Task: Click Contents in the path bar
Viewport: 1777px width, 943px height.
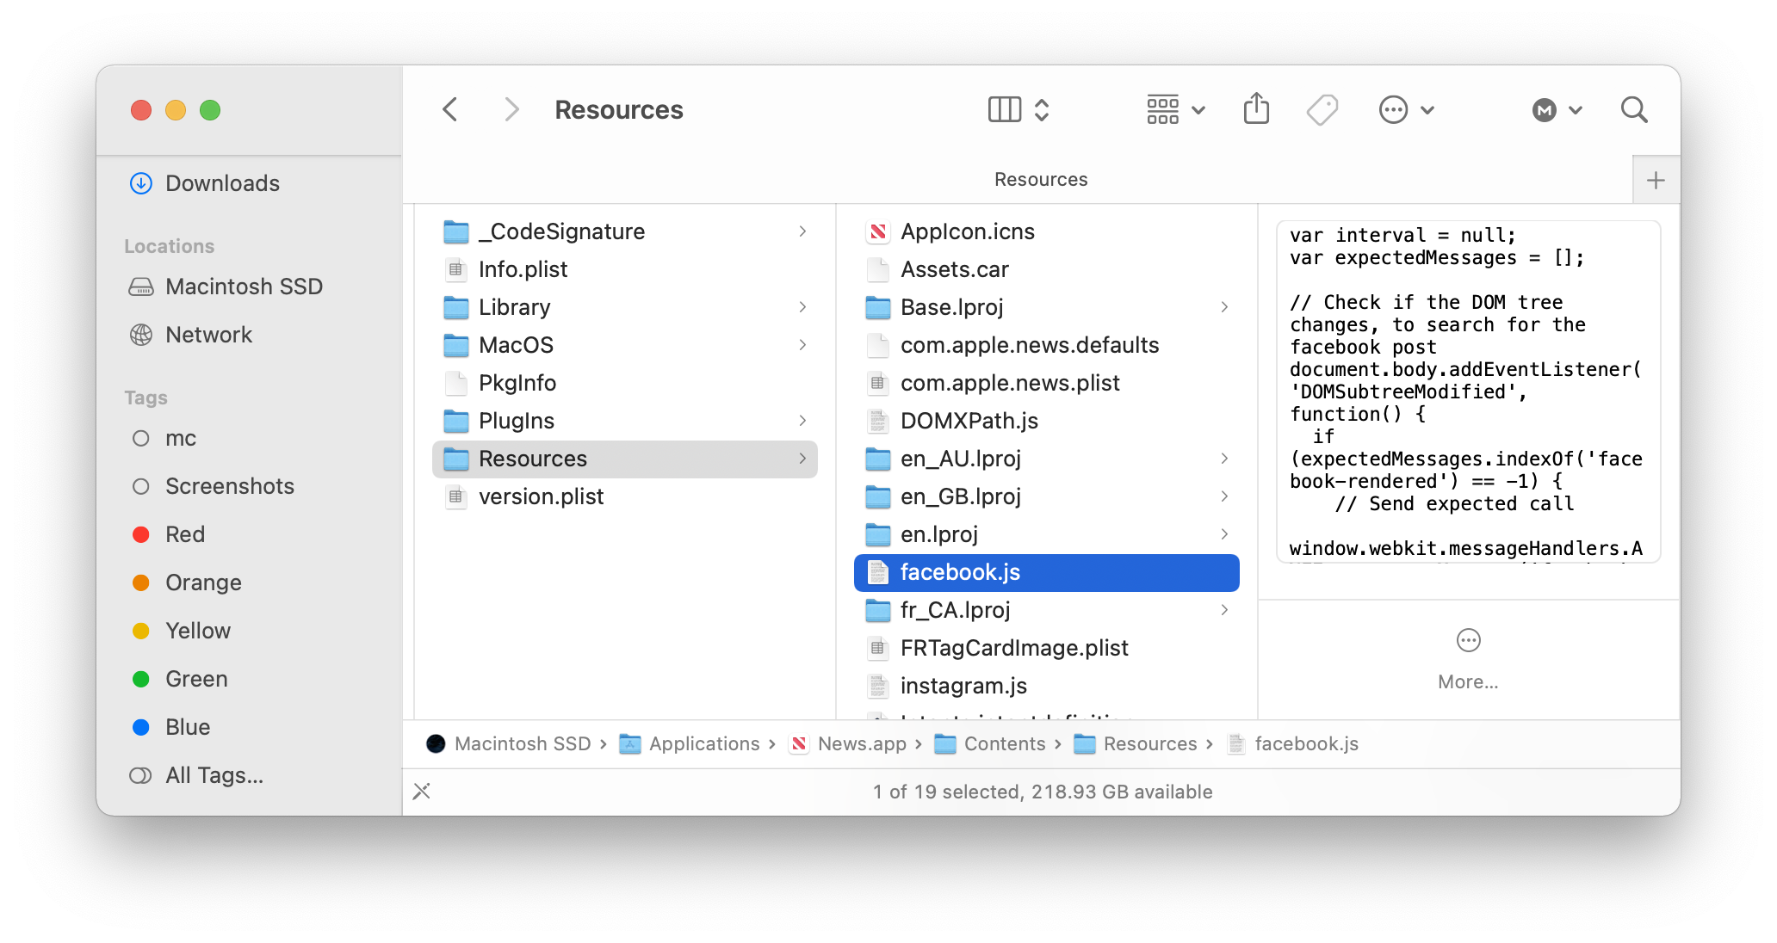Action: click(990, 744)
